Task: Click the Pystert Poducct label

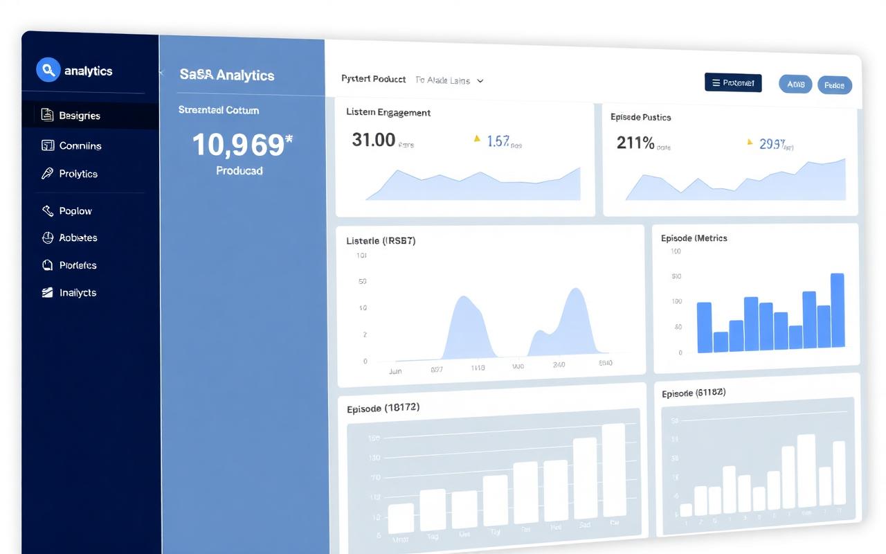Action: (x=374, y=79)
